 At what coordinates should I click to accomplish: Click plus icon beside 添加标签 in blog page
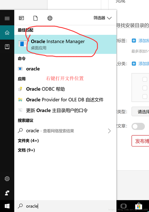click(x=134, y=41)
